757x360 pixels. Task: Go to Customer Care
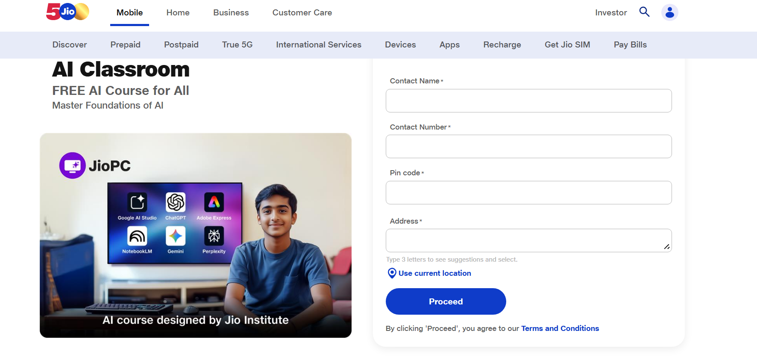302,13
